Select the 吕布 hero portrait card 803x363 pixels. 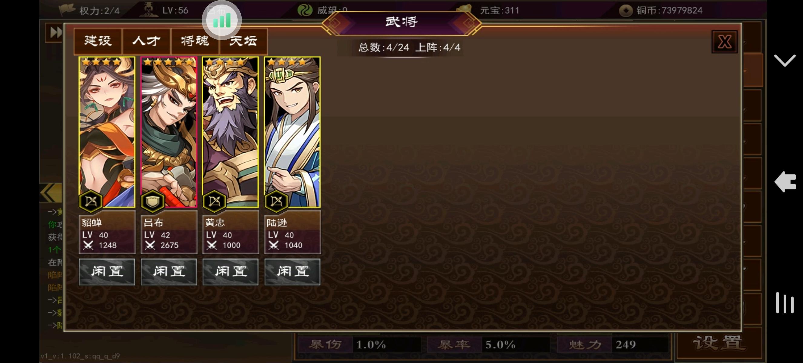click(x=169, y=132)
